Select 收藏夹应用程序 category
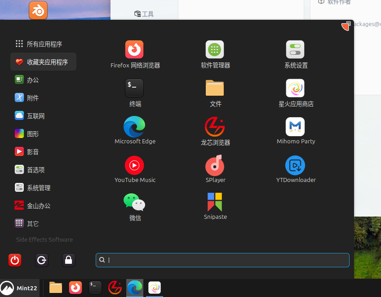Screen dimensions: 381x297 (x=43, y=62)
